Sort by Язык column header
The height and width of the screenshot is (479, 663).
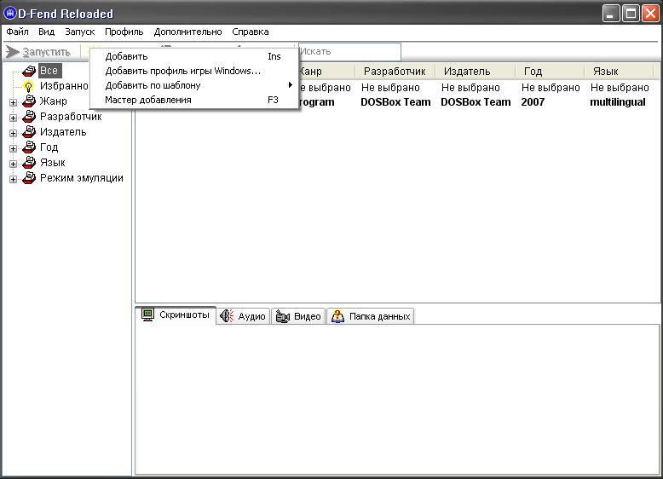[x=620, y=72]
